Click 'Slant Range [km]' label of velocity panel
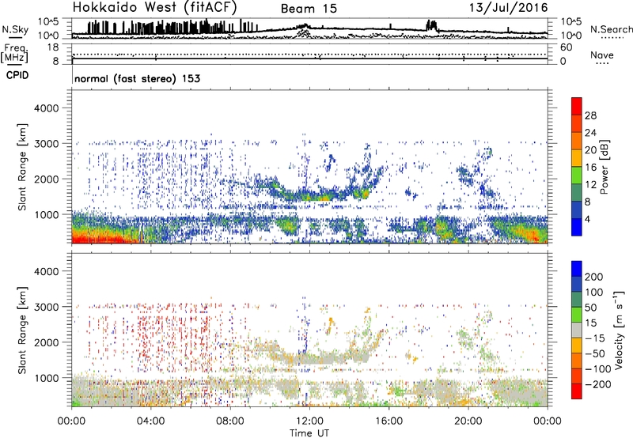This screenshot has height=438, width=633. tap(22, 330)
